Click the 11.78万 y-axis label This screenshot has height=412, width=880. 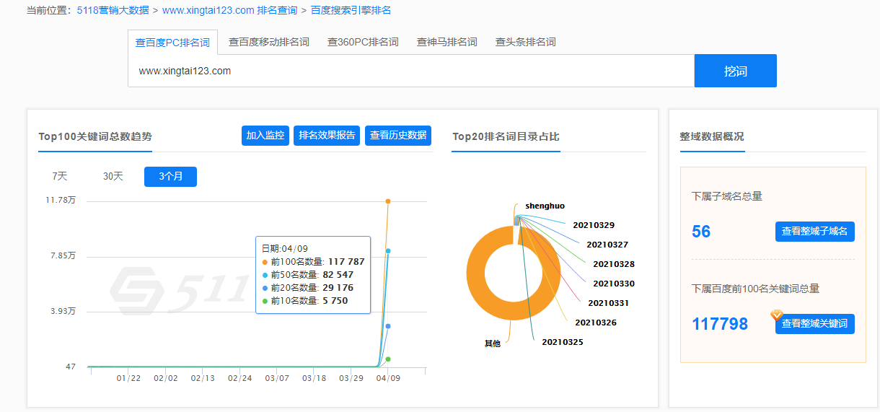point(61,200)
